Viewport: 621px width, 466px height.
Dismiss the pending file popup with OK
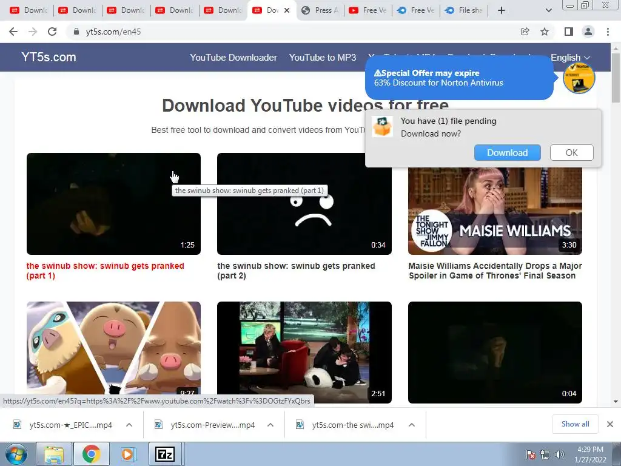[571, 152]
